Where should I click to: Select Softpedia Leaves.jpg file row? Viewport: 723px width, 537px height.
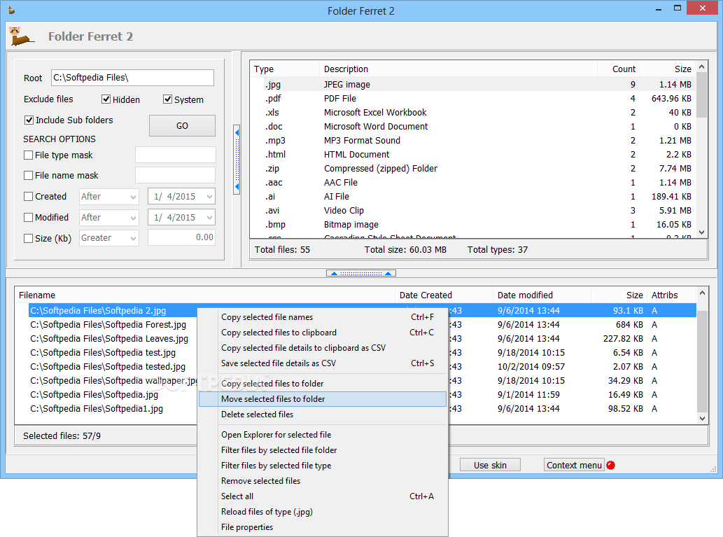tap(108, 339)
